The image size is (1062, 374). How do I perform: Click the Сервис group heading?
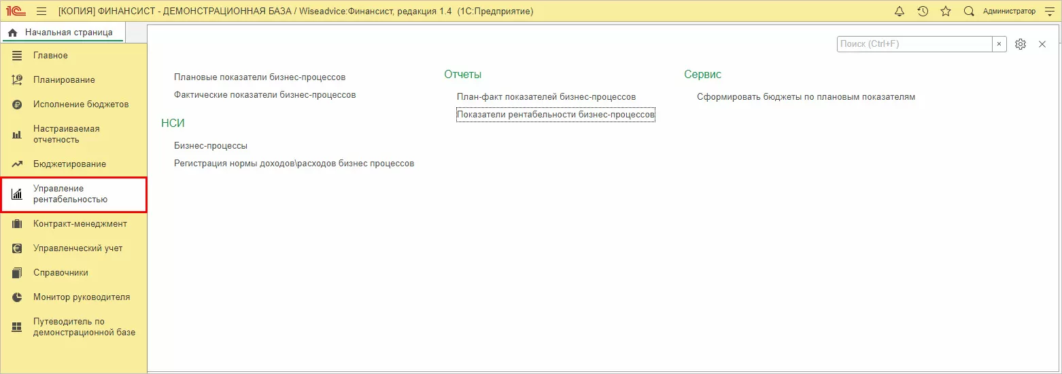tap(703, 75)
